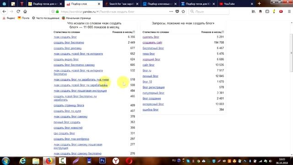Select the pinned red T tab
The width and height of the screenshot is (293, 165).
22,4
